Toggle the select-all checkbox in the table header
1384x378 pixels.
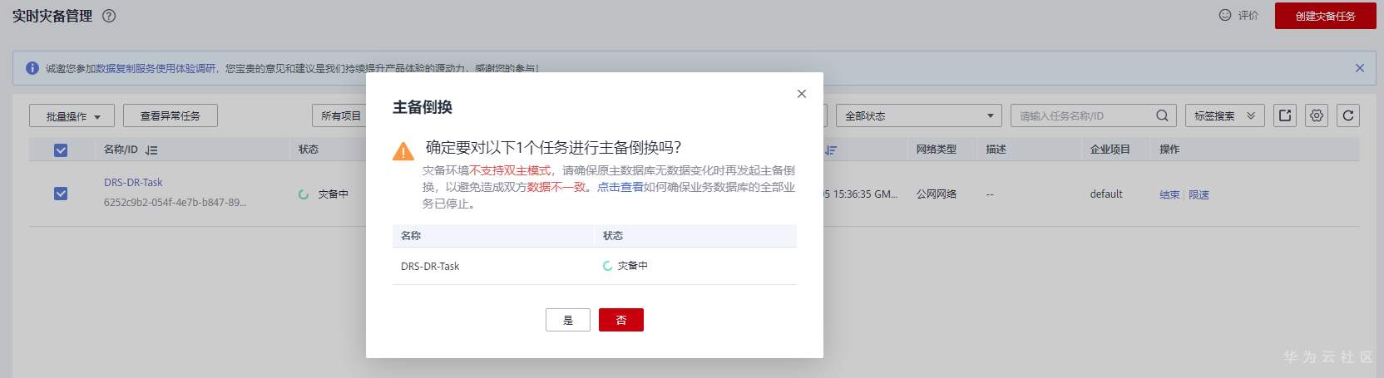[x=61, y=150]
